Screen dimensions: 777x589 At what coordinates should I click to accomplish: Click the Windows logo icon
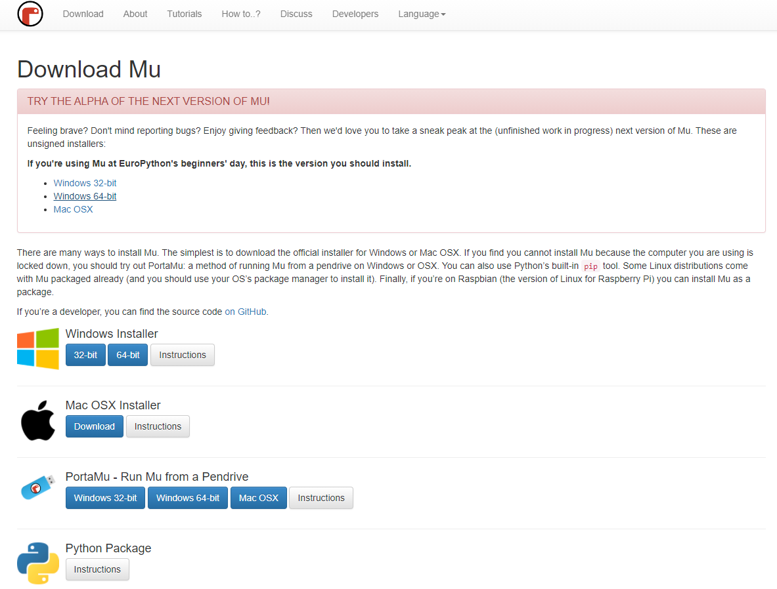pyautogui.click(x=38, y=349)
